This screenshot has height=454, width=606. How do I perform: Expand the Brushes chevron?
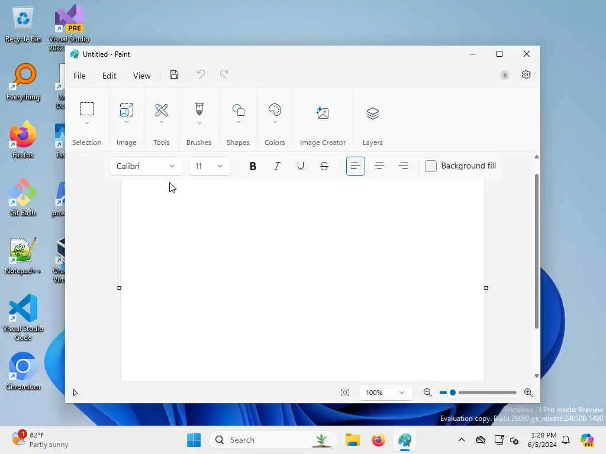coord(199,123)
